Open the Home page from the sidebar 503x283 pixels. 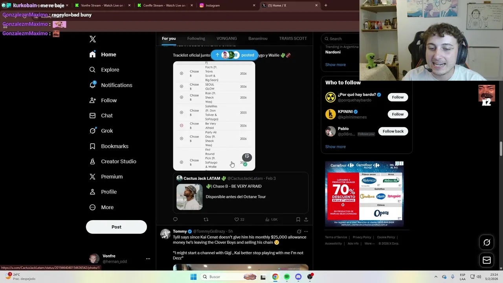[103, 55]
